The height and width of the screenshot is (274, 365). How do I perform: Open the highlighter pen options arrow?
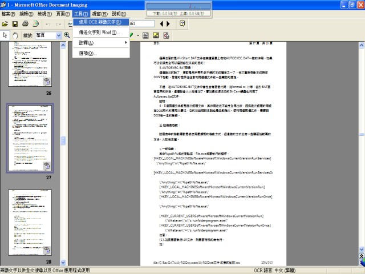(138, 35)
